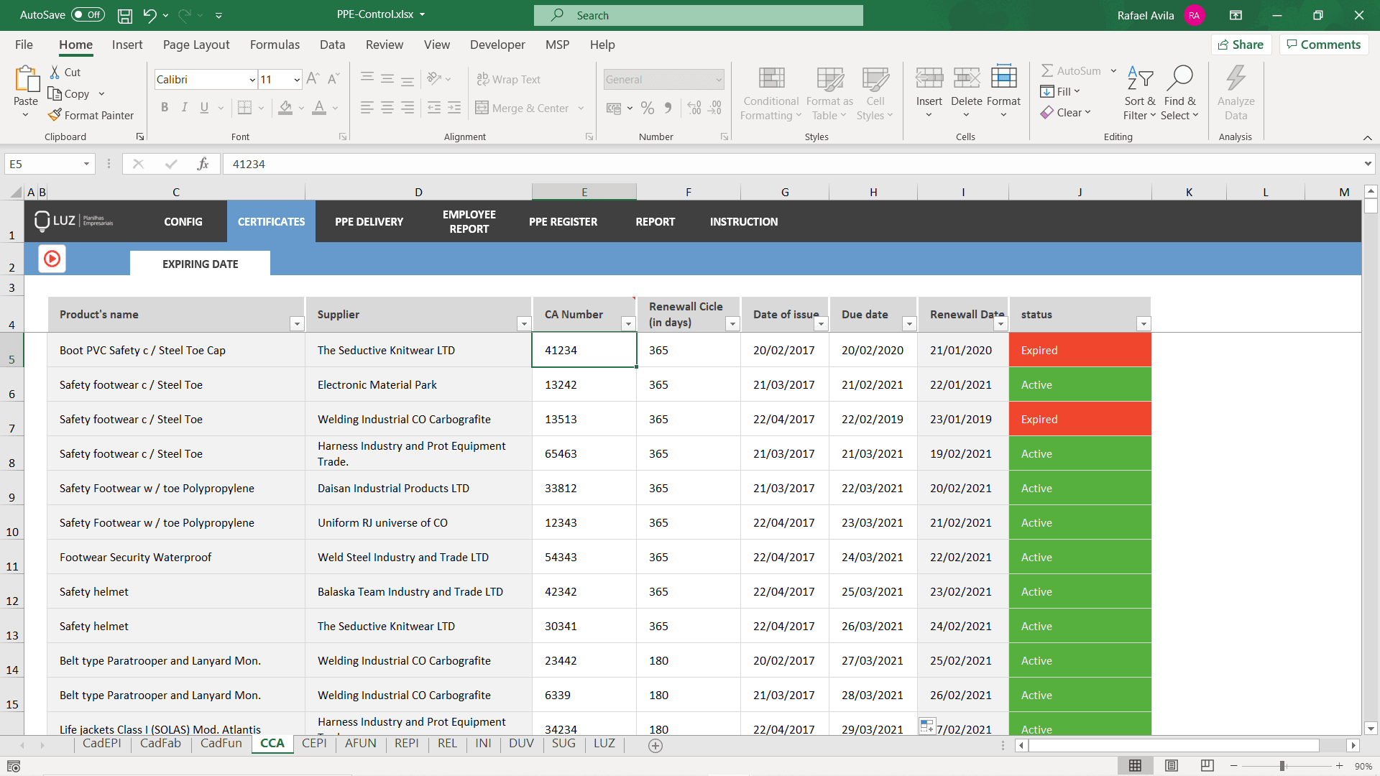Select the CEPI worksheet tab
Viewport: 1380px width, 776px height.
click(x=314, y=744)
